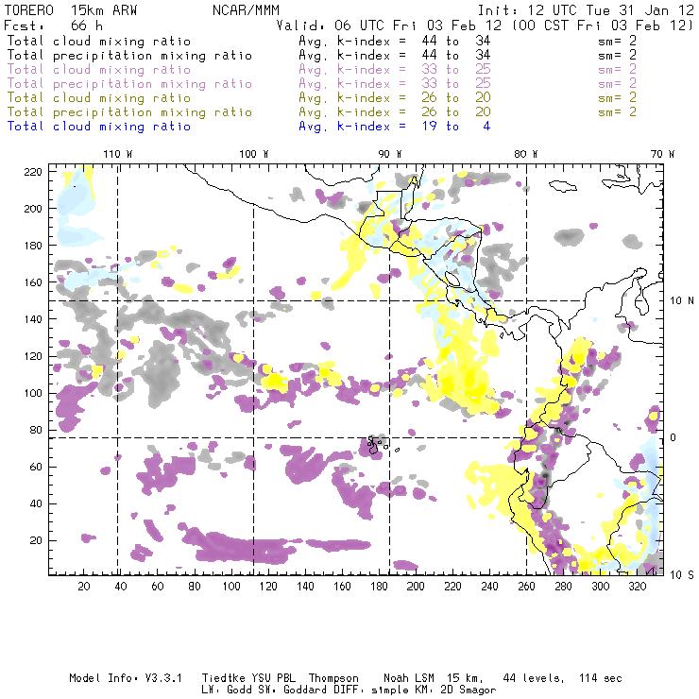The image size is (699, 699).
Task: Click the y-axis '100' grid label
Action: tap(33, 393)
